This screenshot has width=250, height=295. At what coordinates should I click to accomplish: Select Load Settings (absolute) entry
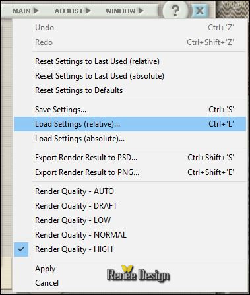(130, 139)
